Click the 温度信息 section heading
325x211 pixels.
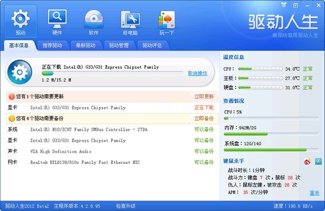(x=233, y=57)
